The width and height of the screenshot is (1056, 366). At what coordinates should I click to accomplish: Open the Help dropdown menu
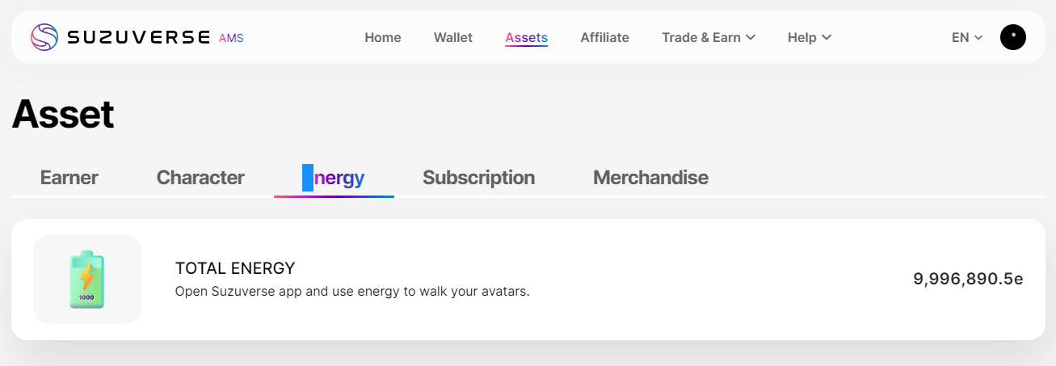point(809,37)
